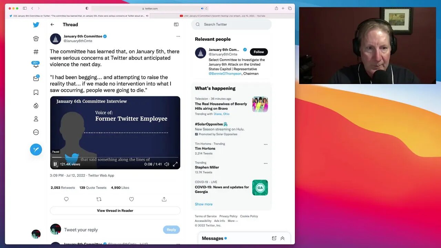Mute audio via address bar speaker icon

coord(202,8)
